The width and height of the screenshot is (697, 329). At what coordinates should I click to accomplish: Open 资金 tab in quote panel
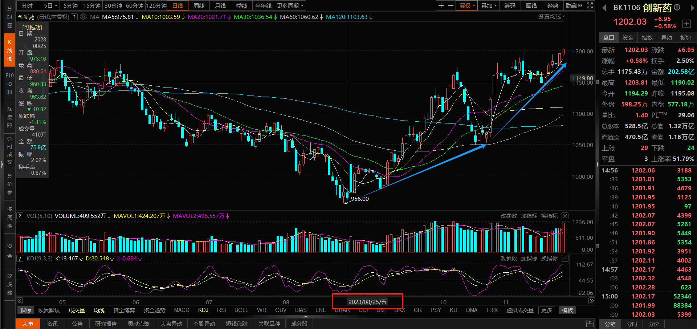[628, 37]
